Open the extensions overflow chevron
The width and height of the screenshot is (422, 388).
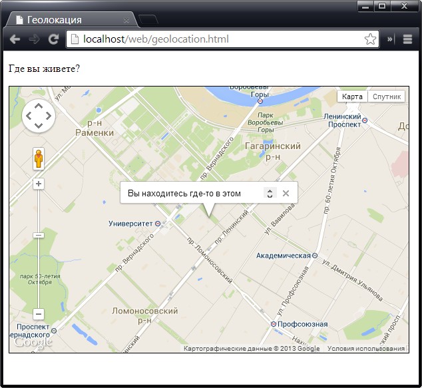(x=391, y=39)
